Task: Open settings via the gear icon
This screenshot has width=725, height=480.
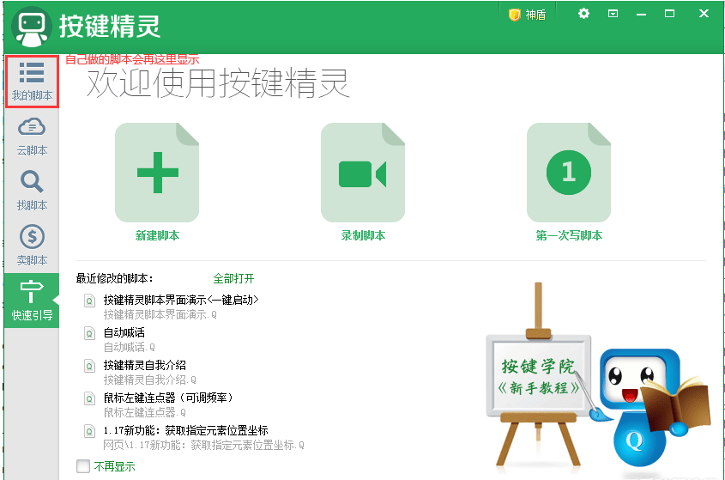Action: tap(584, 14)
